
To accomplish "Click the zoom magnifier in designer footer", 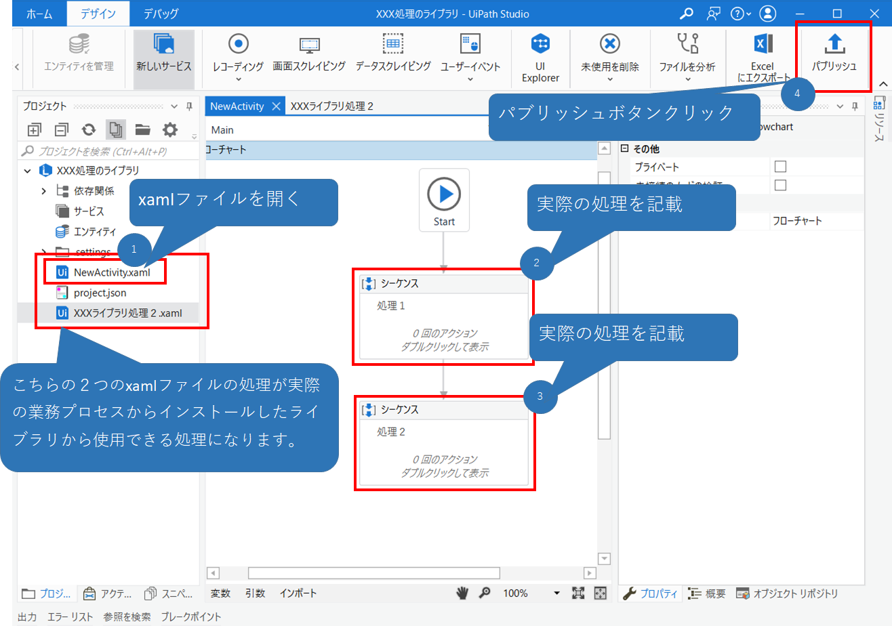I will pyautogui.click(x=485, y=593).
